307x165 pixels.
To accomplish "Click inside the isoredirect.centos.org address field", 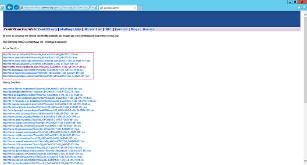I will (56, 7).
